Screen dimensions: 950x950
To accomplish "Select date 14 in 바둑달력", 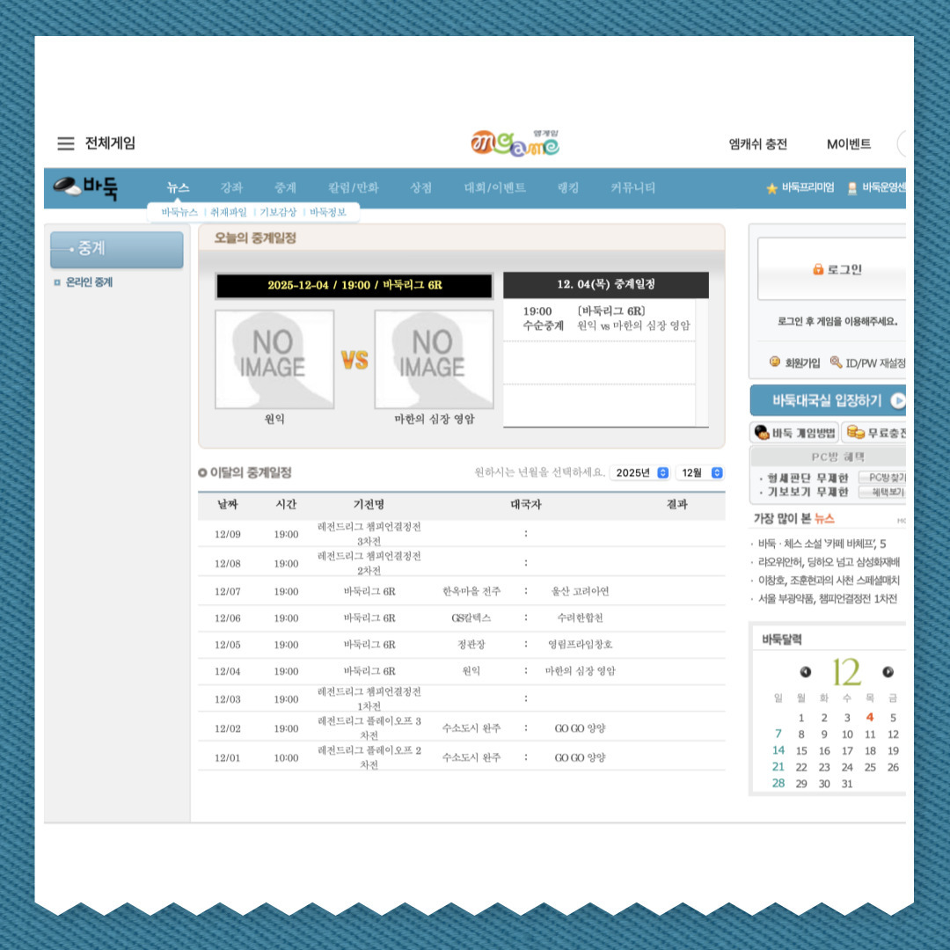I will coord(778,750).
